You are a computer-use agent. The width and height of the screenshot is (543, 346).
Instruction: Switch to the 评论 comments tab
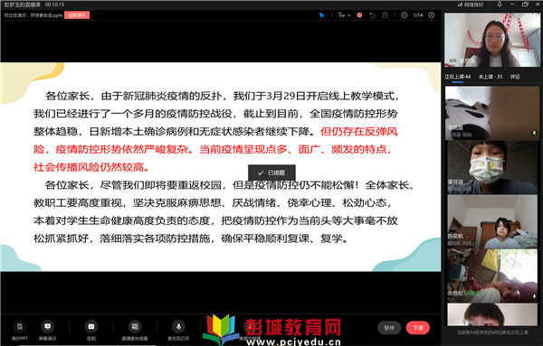click(x=515, y=77)
